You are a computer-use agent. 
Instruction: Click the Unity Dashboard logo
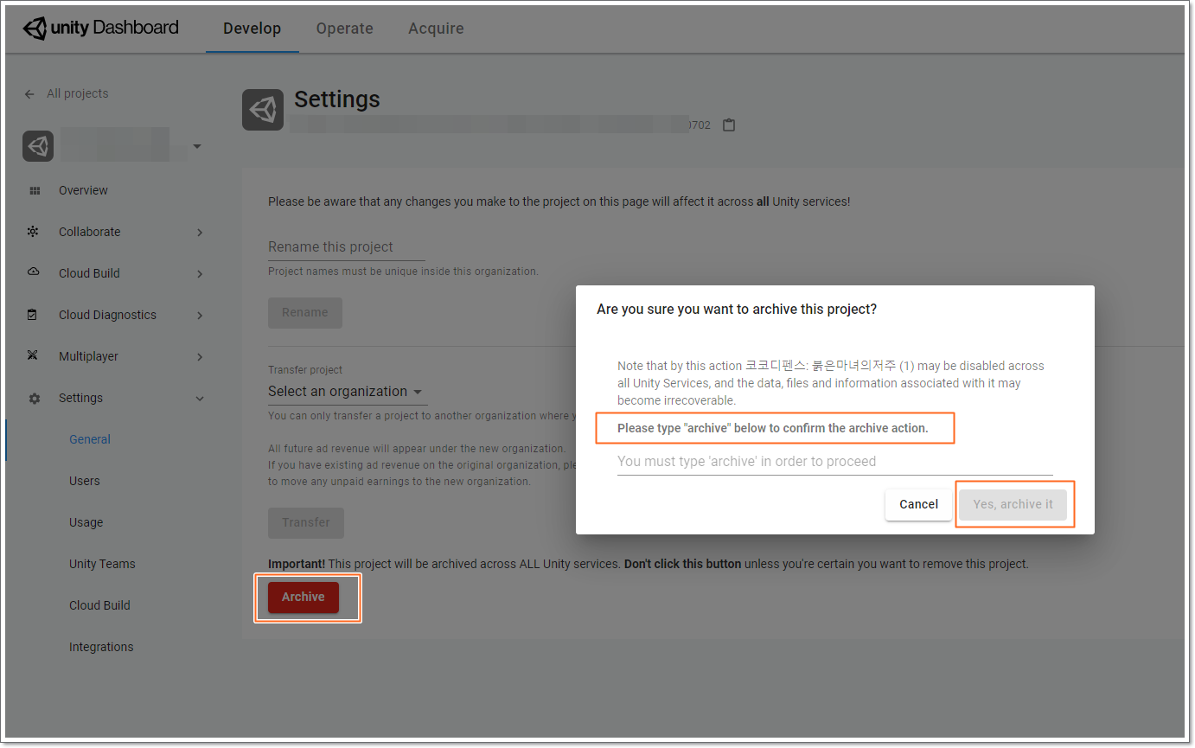(x=101, y=28)
